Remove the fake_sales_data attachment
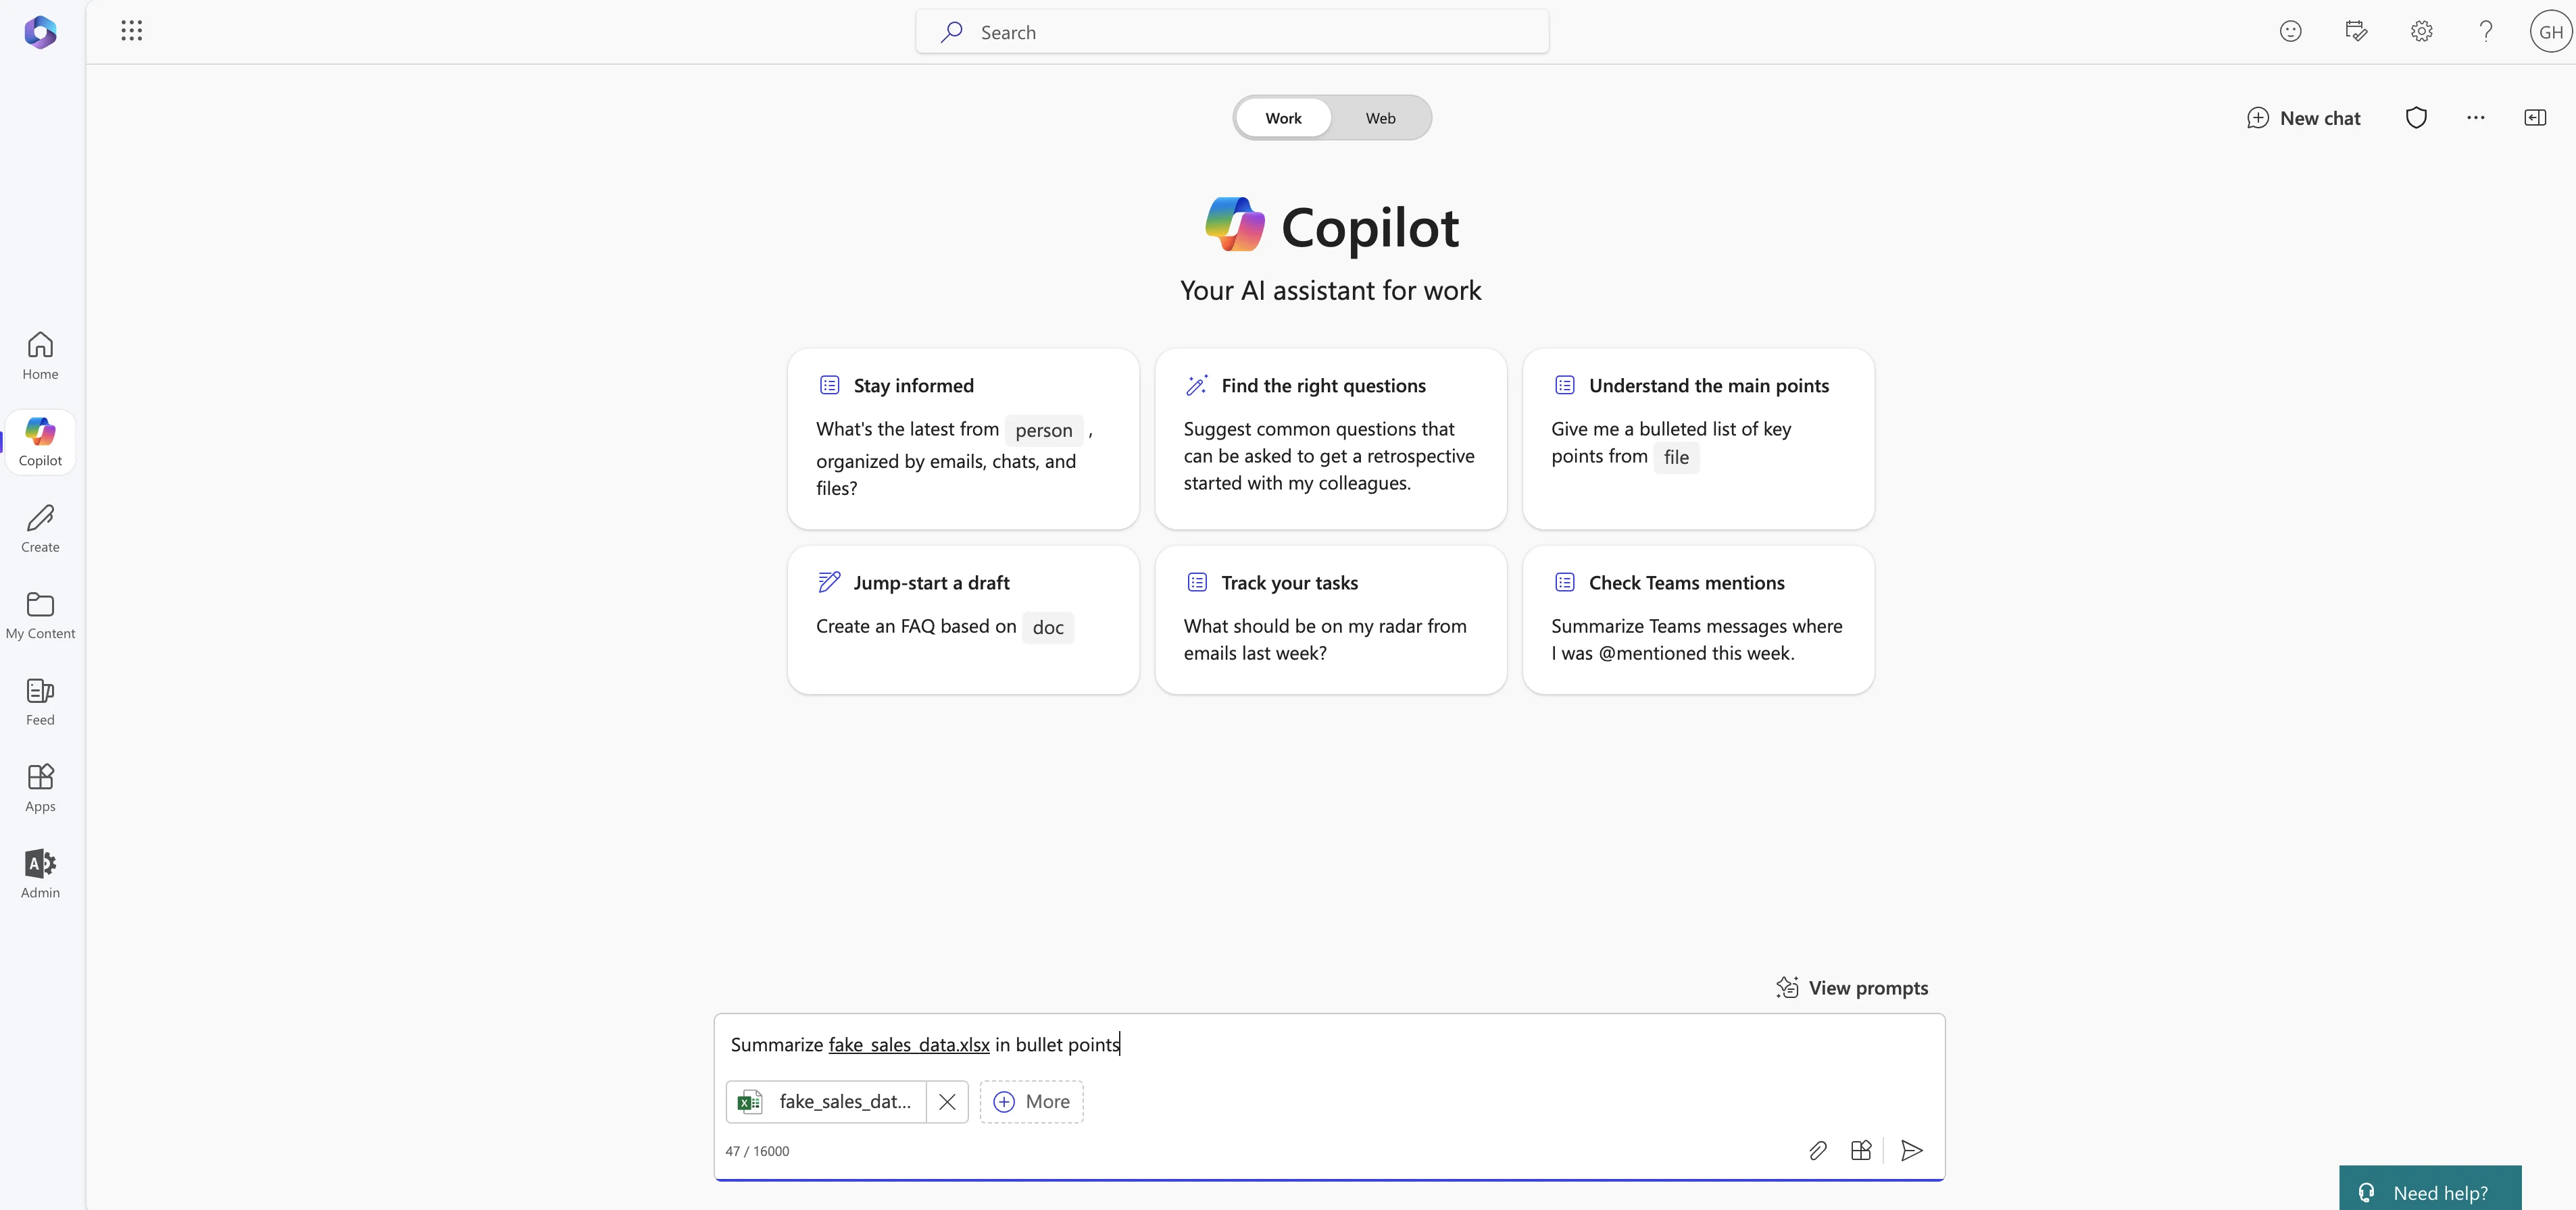 pyautogui.click(x=947, y=1101)
